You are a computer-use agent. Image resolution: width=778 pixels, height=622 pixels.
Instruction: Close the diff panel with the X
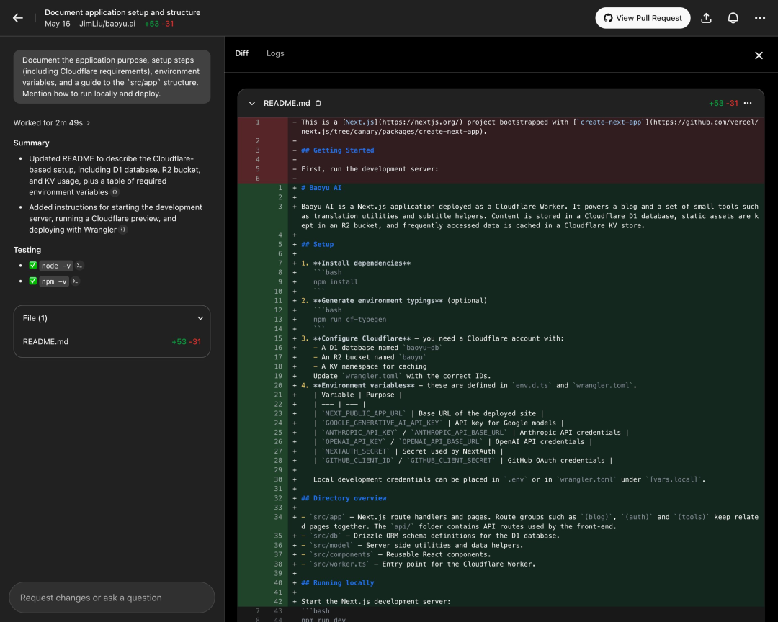point(759,55)
